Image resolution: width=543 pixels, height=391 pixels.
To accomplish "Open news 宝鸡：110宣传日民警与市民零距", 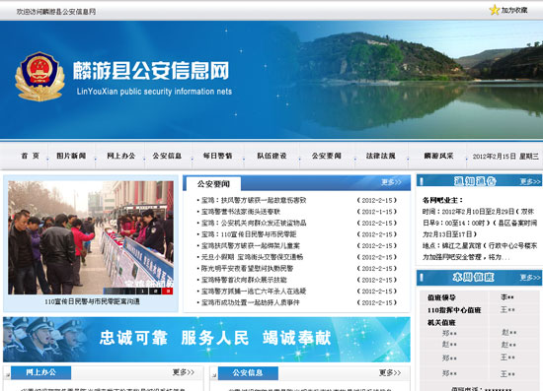I will pos(249,234).
